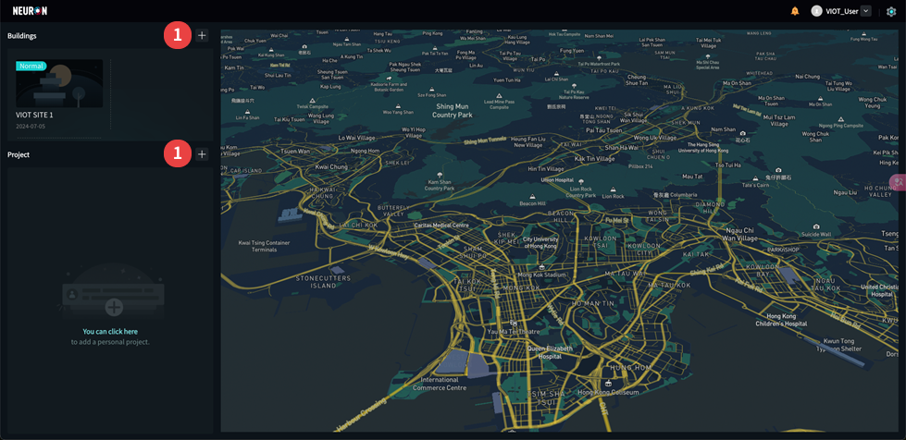
Task: Click the Kowloon Bay map label
Action: click(763, 270)
